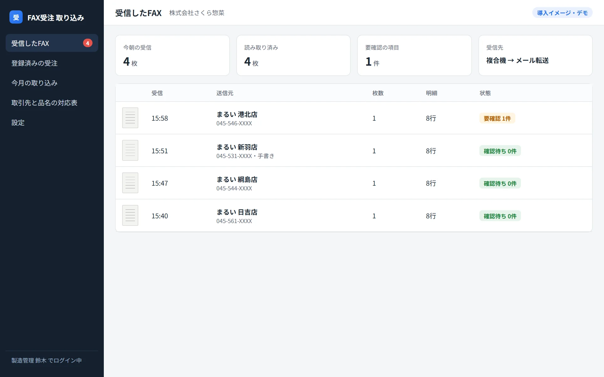The height and width of the screenshot is (377, 604).
Task: Click the 送信元 column header
Action: pyautogui.click(x=225, y=93)
